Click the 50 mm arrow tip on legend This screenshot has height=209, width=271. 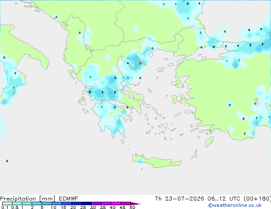point(135,203)
